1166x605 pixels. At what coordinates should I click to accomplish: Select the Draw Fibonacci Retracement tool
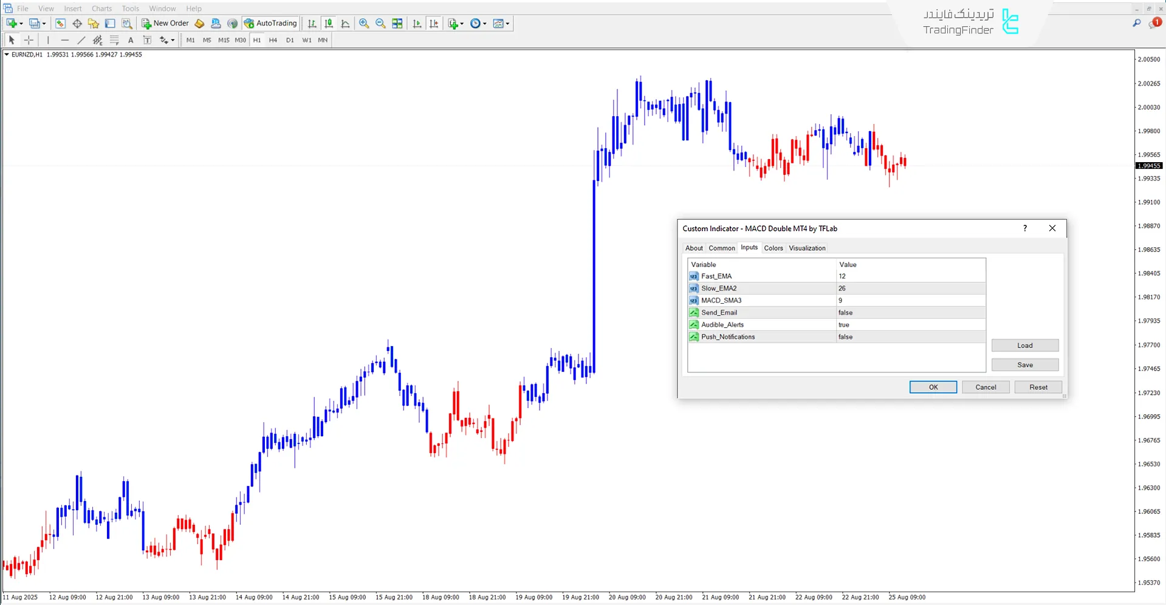(x=114, y=40)
